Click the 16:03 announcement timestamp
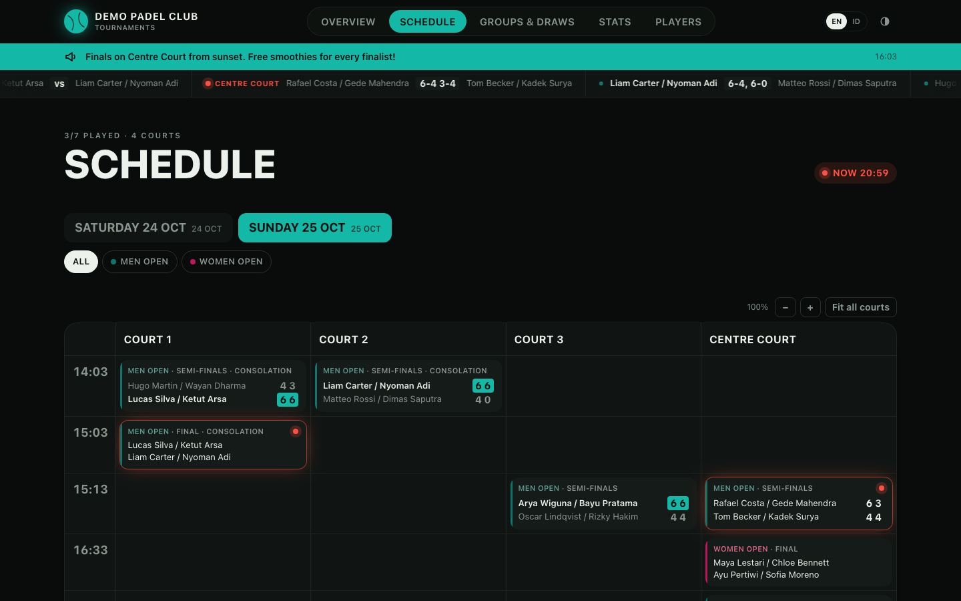961x601 pixels. pos(886,57)
